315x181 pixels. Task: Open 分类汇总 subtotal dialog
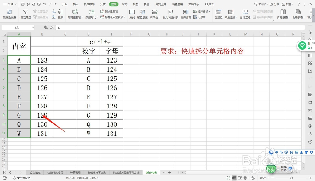[x=245, y=14]
